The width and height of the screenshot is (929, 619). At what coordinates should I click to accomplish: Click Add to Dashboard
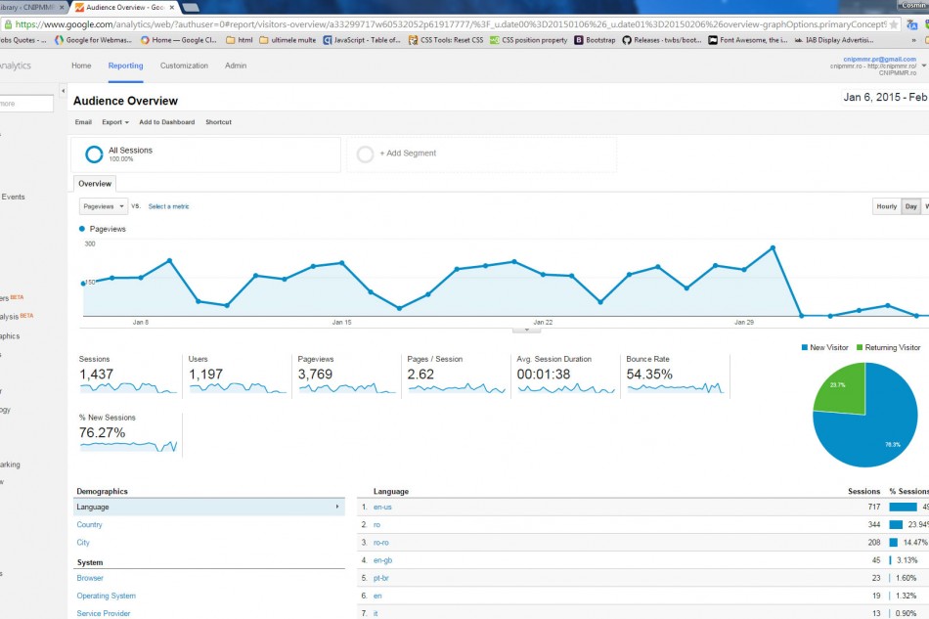pos(166,122)
